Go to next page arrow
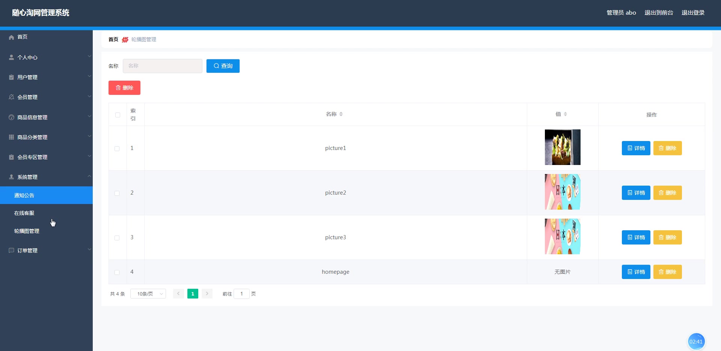The image size is (721, 351). [x=207, y=294]
